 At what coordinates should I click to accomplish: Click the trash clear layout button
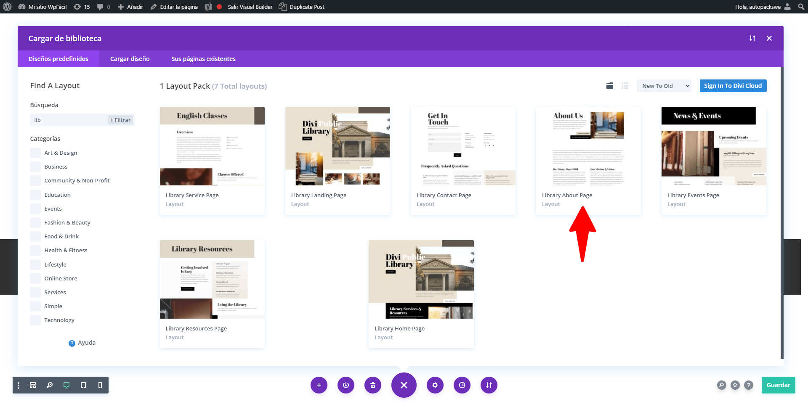[x=373, y=385]
